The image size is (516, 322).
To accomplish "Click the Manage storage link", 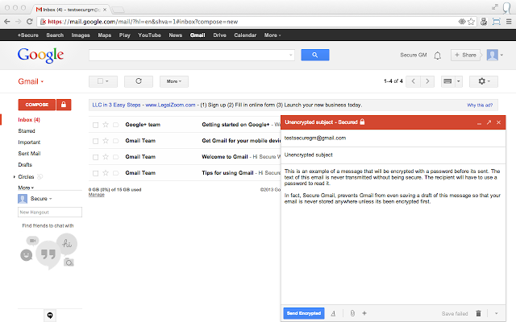I will tap(96, 195).
